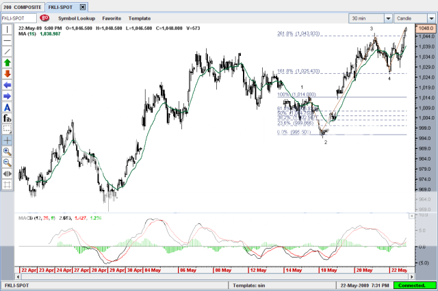The height and width of the screenshot is (291, 438).
Task: Select the vertical line drawing tool
Action: pyautogui.click(x=7, y=29)
